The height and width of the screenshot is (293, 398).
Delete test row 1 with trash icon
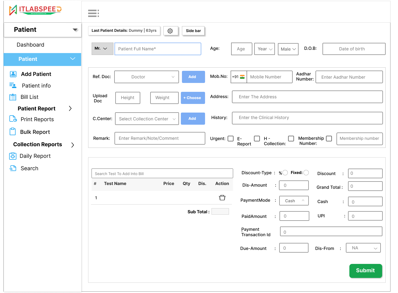222,198
